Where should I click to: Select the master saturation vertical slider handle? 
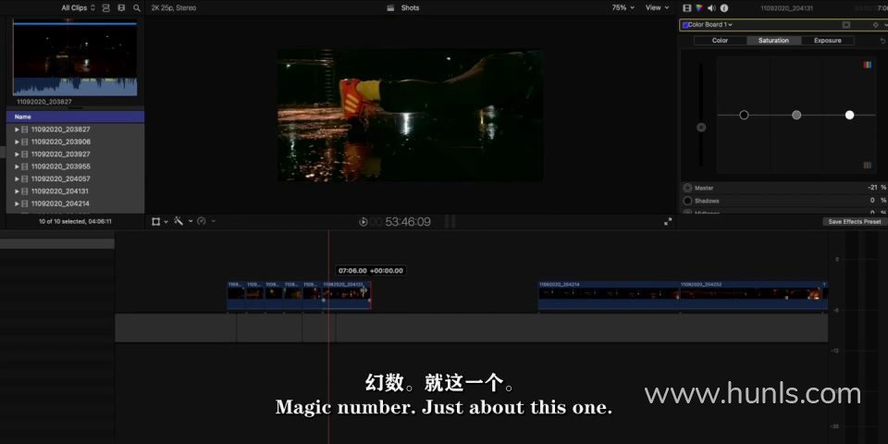[x=701, y=128]
